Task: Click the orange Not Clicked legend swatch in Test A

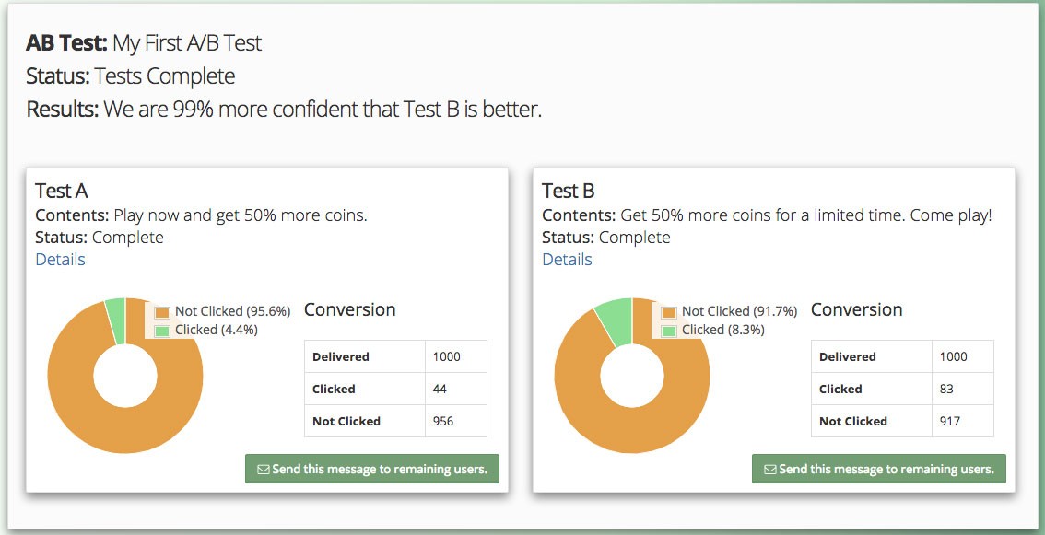Action: click(162, 312)
